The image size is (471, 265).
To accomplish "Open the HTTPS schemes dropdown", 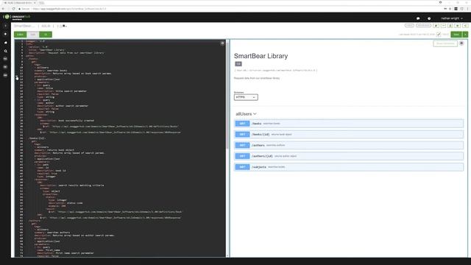I will point(246,97).
